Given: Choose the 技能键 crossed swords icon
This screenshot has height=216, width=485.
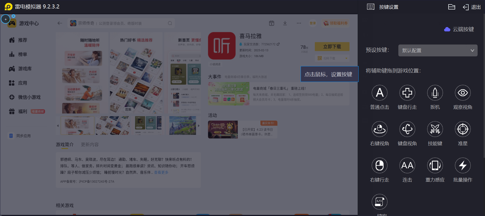Looking at the screenshot, I should (435, 129).
